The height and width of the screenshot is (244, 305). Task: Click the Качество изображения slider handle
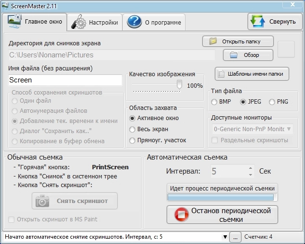tap(179, 84)
